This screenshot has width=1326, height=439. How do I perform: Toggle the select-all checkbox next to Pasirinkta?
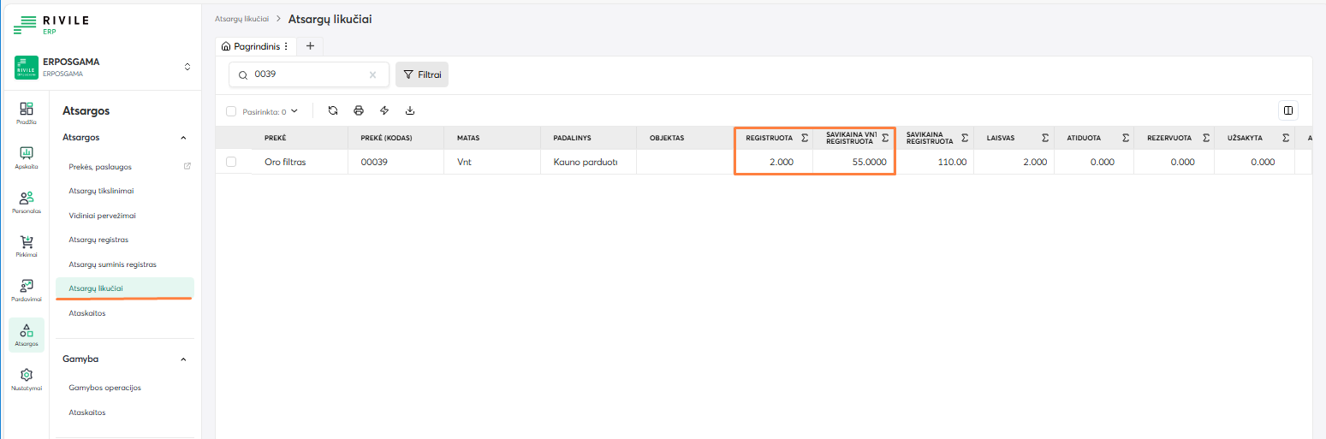tap(231, 111)
